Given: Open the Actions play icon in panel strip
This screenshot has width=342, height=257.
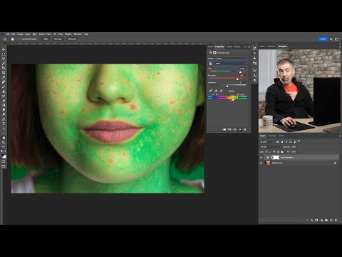Looking at the screenshot, I should (254, 59).
